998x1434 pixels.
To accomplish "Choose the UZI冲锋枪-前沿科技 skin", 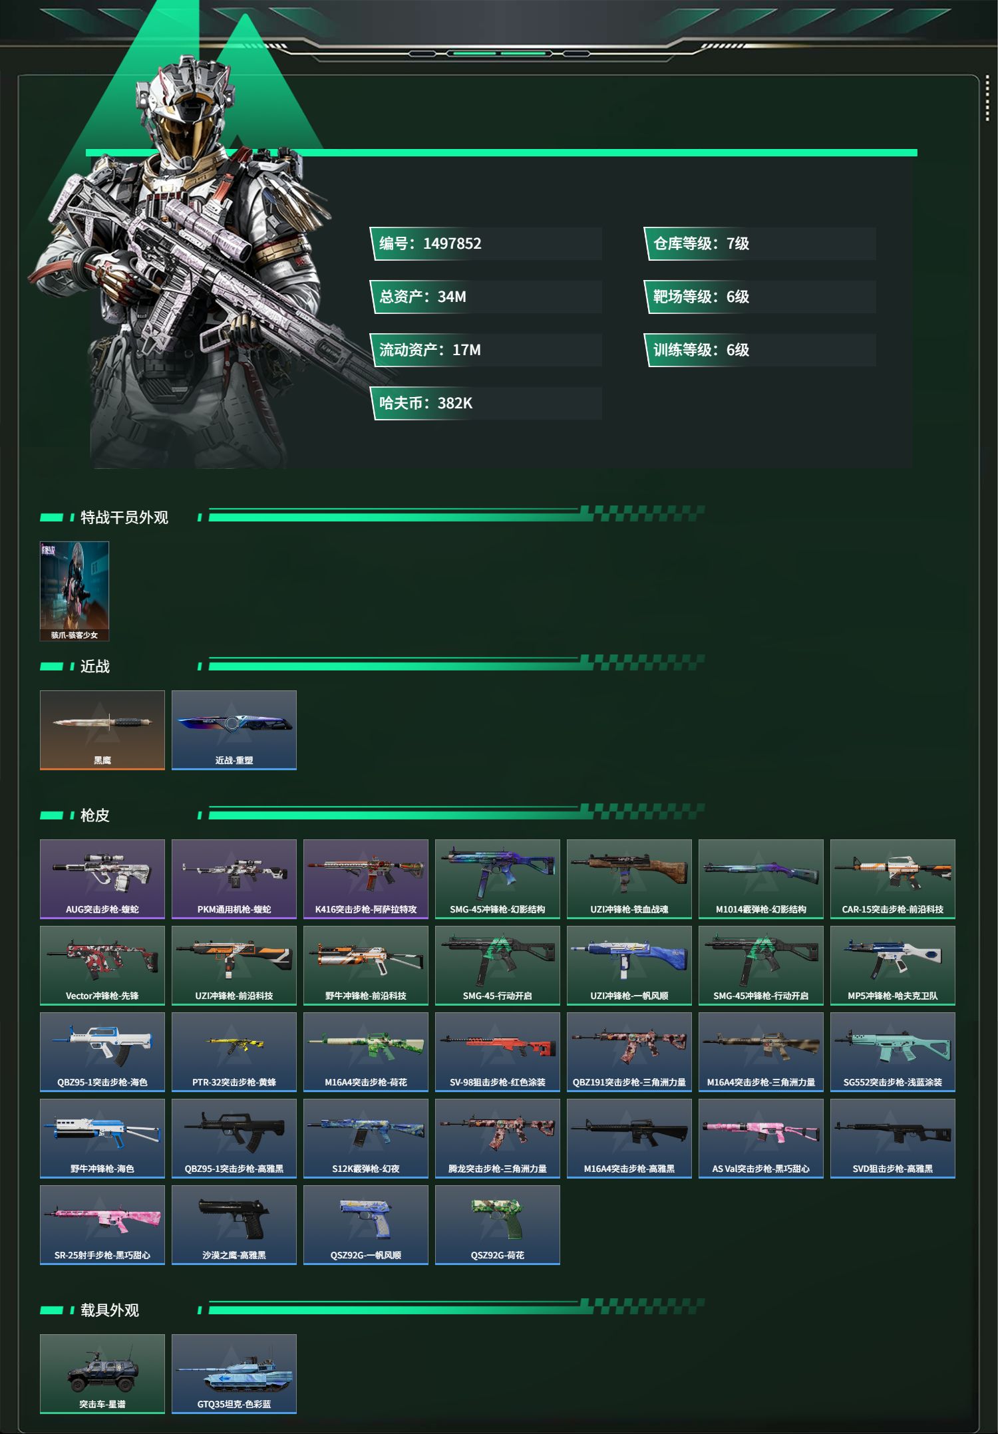I will (x=234, y=965).
